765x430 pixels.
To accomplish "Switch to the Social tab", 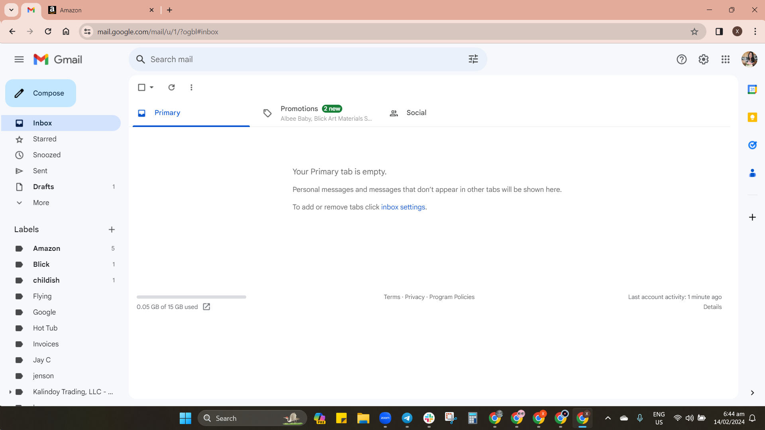I will [443, 113].
